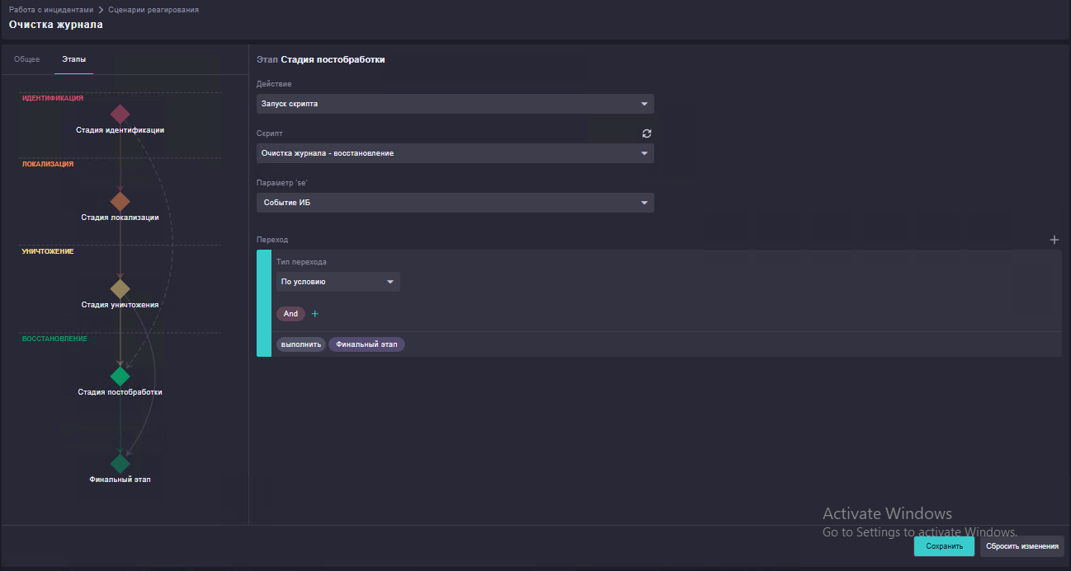
Task: Switch to the Общее tab
Action: click(x=27, y=59)
